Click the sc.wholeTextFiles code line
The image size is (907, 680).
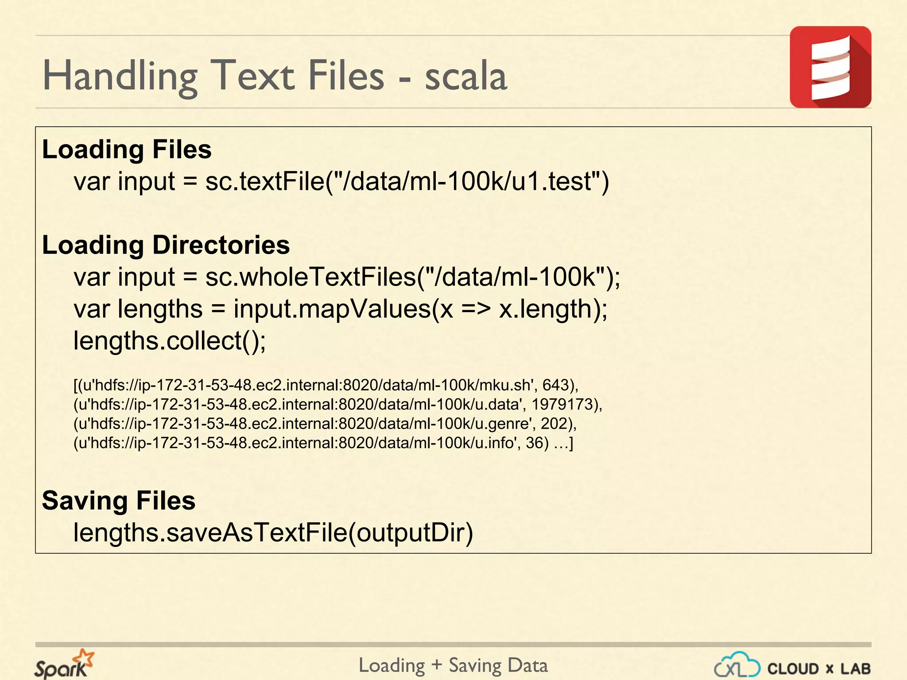pos(347,277)
